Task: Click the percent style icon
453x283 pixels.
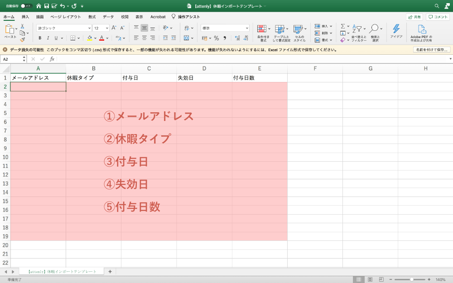Action: click(x=217, y=38)
